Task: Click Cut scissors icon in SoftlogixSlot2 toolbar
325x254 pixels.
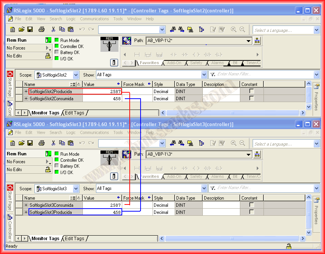Action: click(53, 29)
